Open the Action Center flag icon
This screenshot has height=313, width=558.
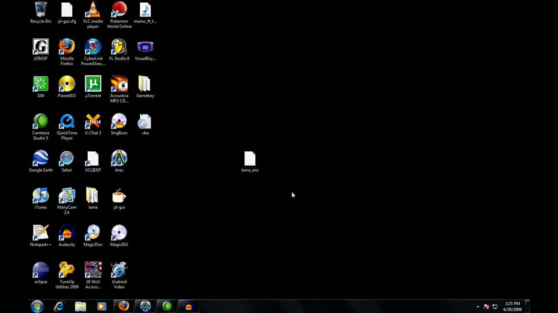pos(487,306)
